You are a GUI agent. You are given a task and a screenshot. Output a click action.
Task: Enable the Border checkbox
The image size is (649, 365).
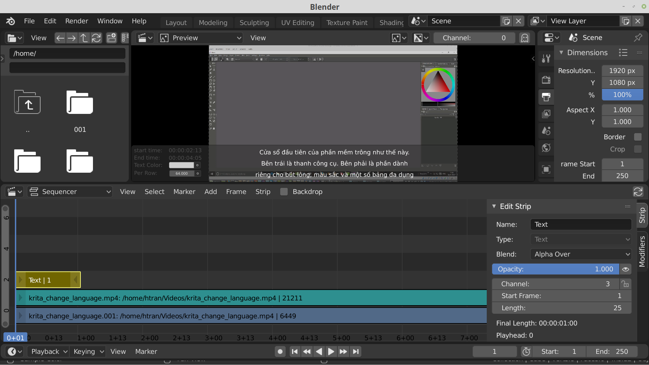tap(638, 137)
